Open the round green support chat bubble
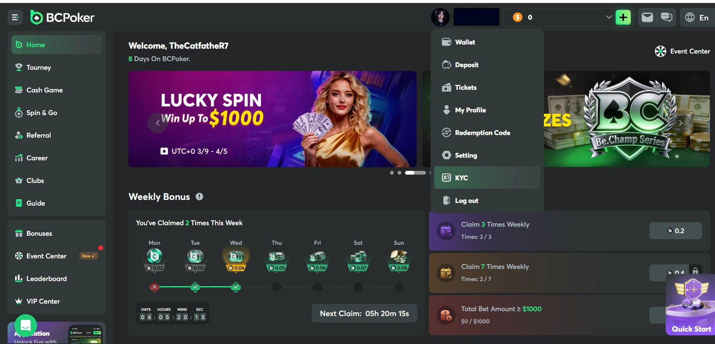Viewport: 715px width, 344px height. pyautogui.click(x=26, y=326)
